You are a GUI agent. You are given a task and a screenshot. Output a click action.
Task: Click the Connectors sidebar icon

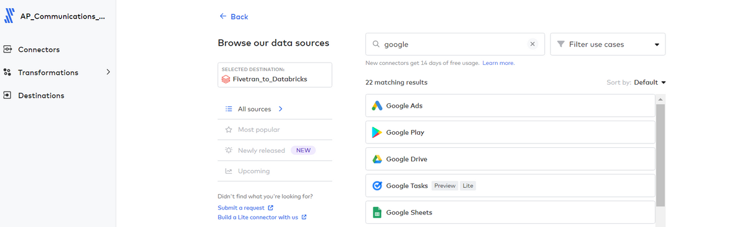coord(7,49)
